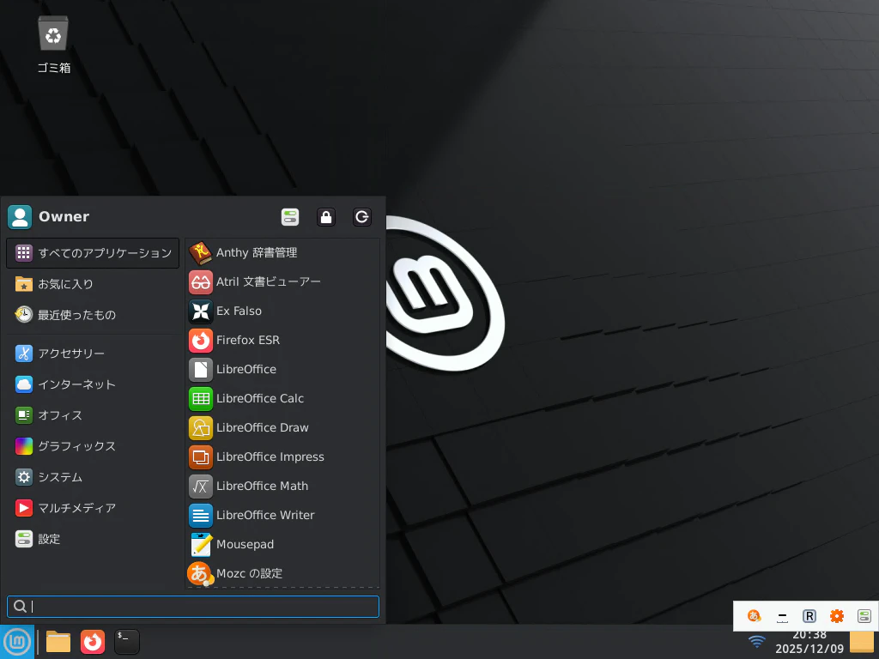
Task: Open LibreOffice Math
Action: click(282, 486)
